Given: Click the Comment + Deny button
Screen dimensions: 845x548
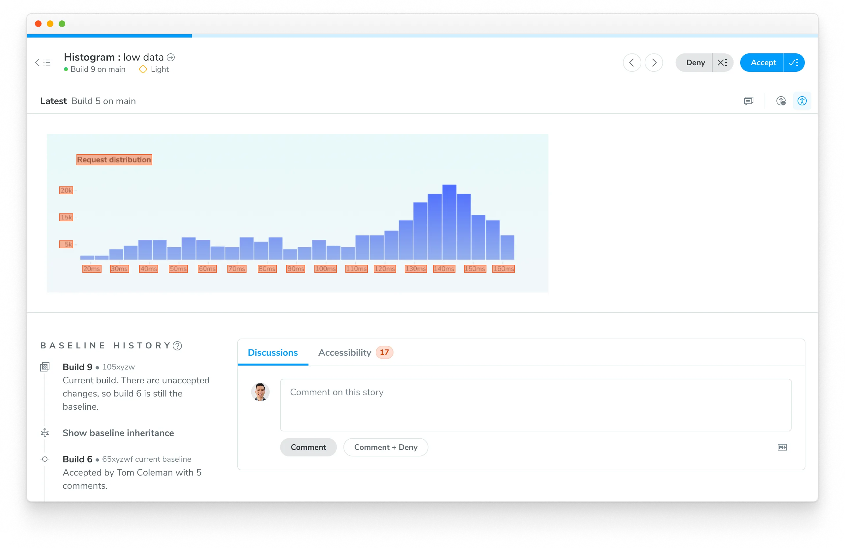Looking at the screenshot, I should coord(386,447).
